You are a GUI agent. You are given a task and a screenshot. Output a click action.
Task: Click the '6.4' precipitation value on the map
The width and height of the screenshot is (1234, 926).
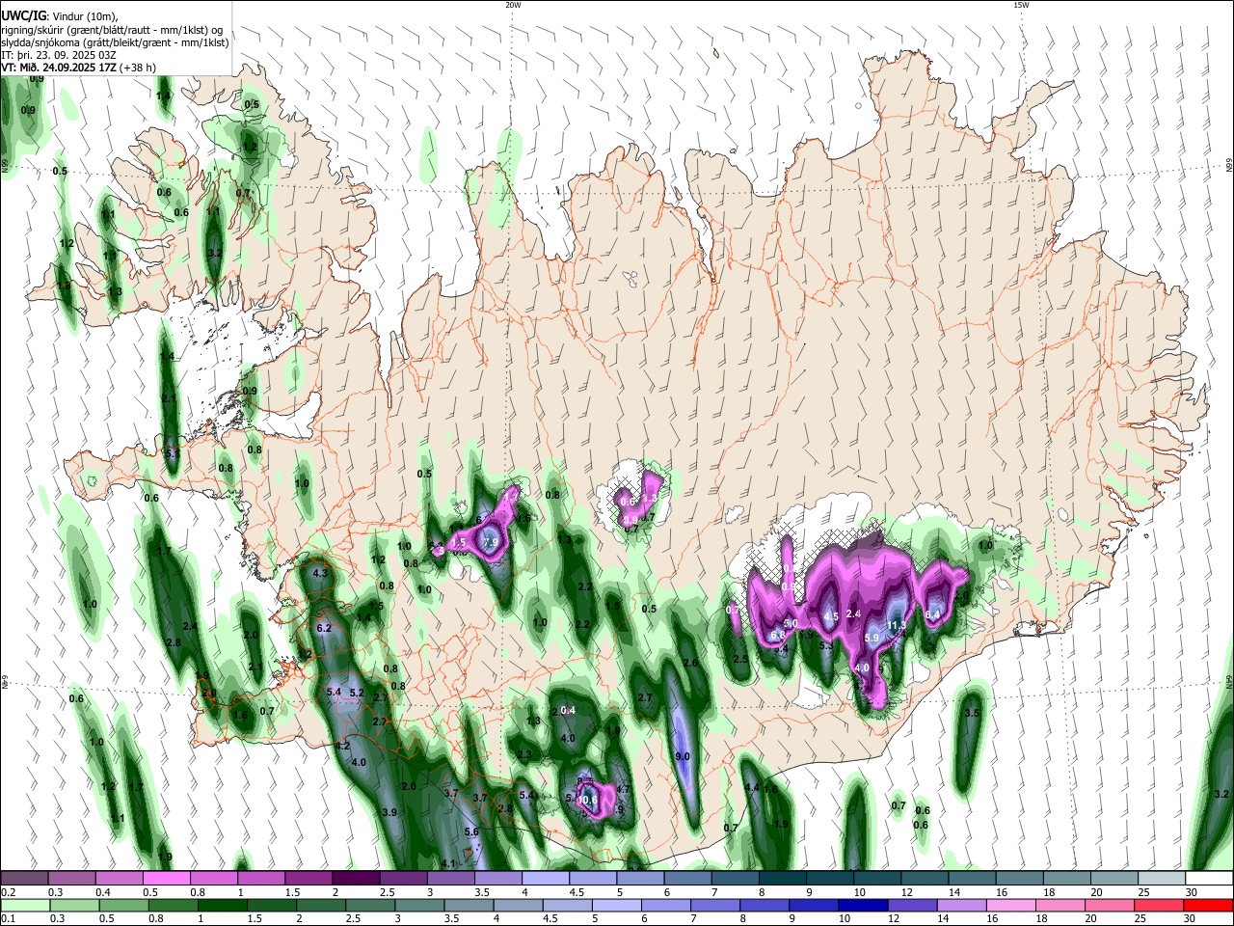(x=932, y=614)
